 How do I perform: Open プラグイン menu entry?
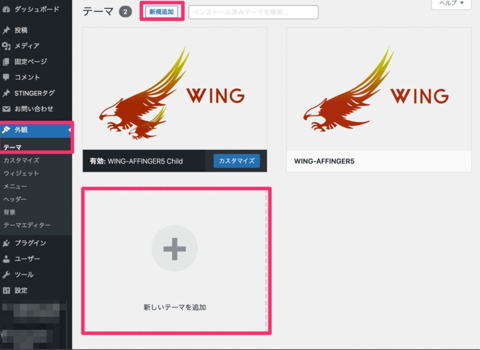(30, 243)
